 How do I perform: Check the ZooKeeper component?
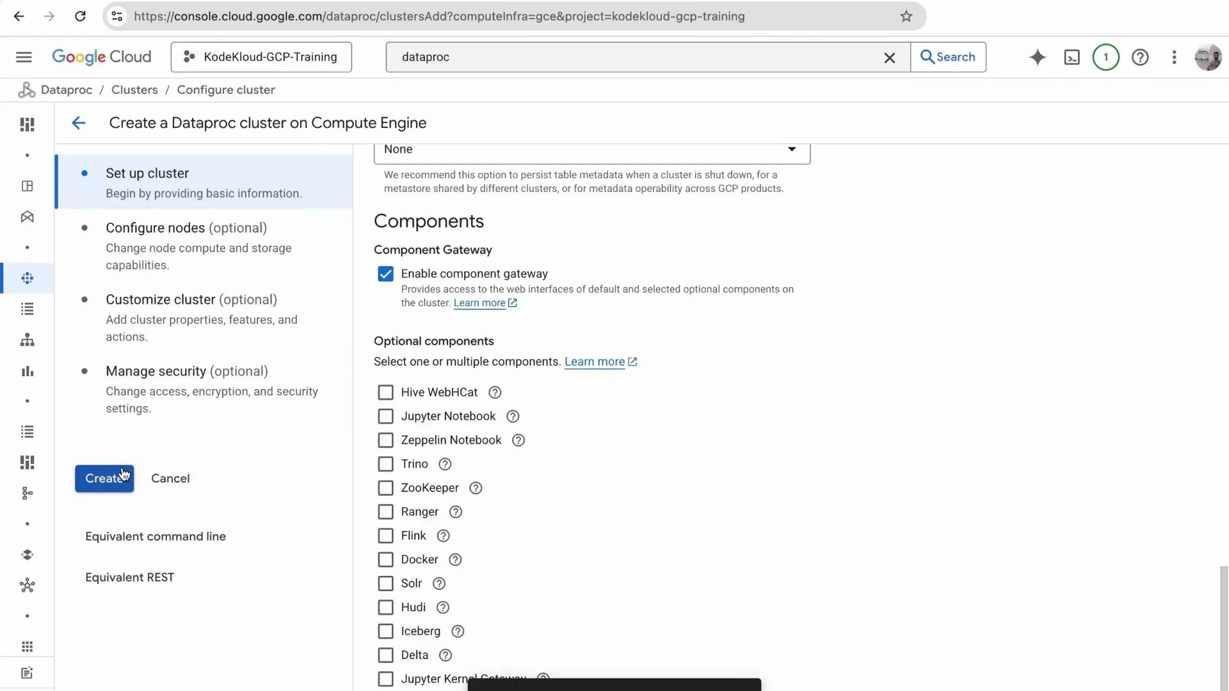(385, 488)
